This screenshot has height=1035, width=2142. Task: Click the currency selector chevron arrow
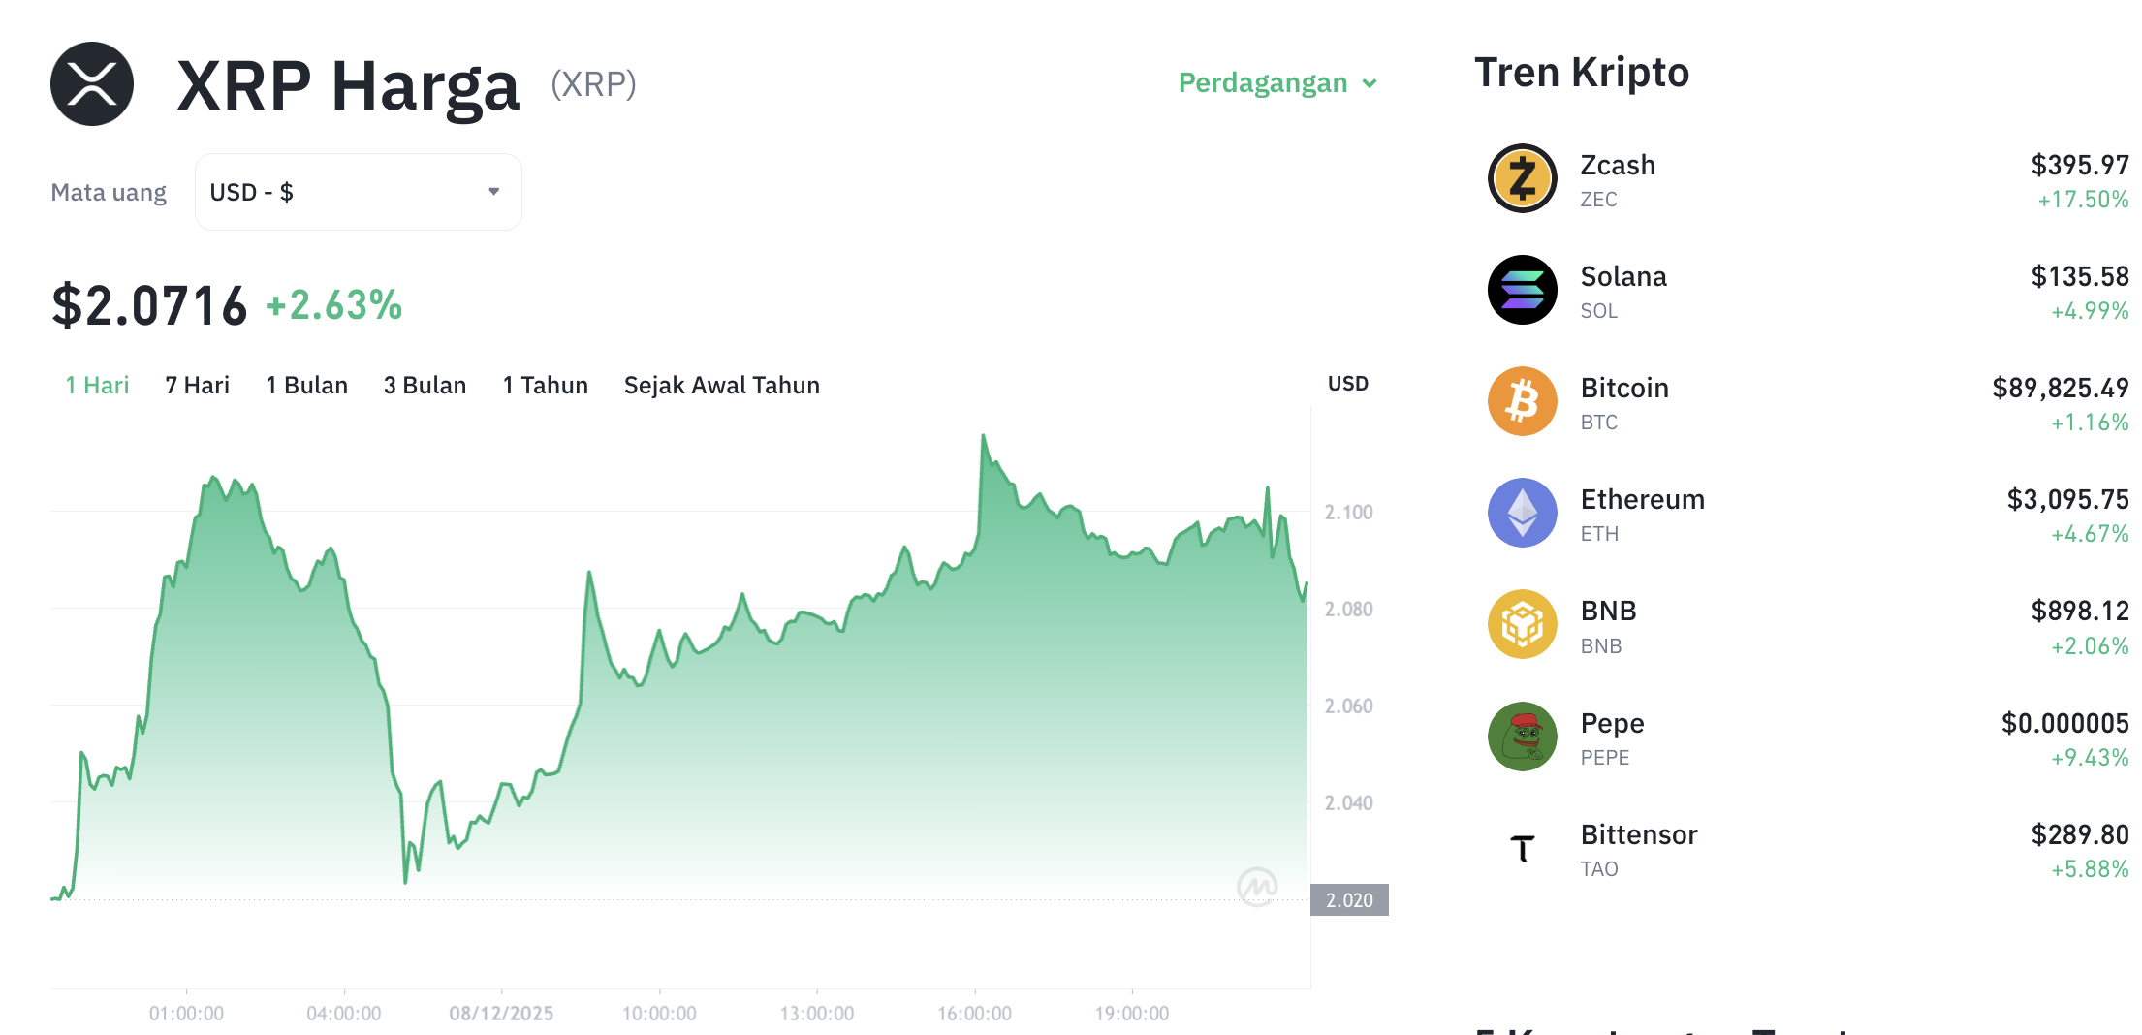(494, 191)
